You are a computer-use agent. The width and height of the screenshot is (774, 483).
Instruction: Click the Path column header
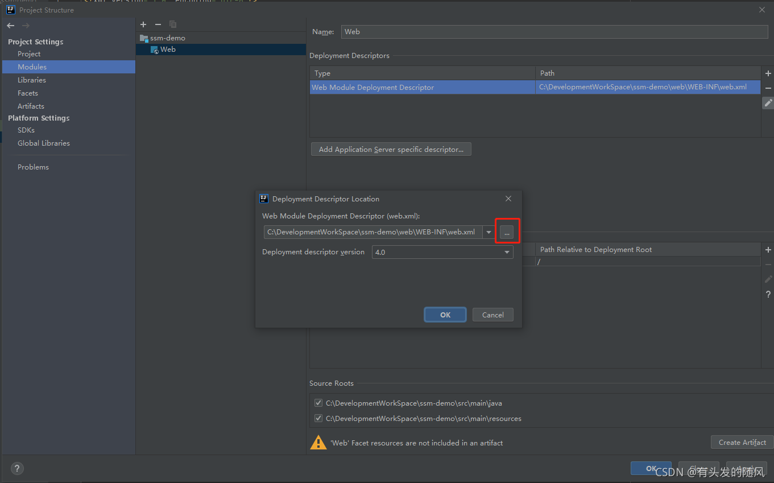(x=648, y=73)
